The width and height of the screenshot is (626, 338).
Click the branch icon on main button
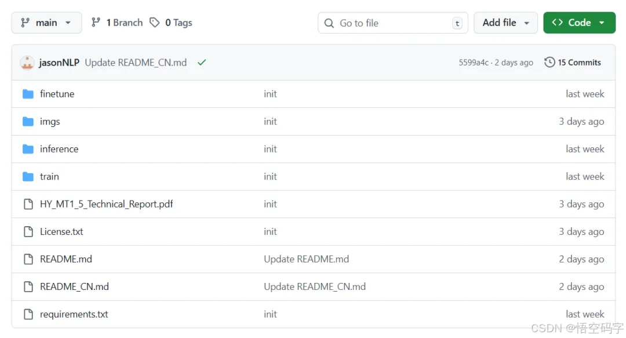coord(25,23)
